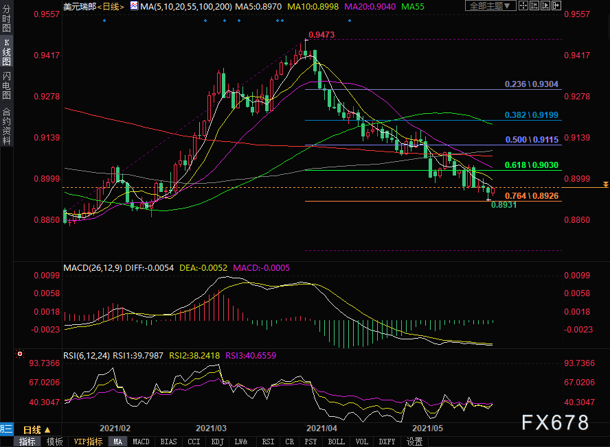Open 闪电图 sidebar tab
Screen dimensions: 610x447
(x=7, y=86)
